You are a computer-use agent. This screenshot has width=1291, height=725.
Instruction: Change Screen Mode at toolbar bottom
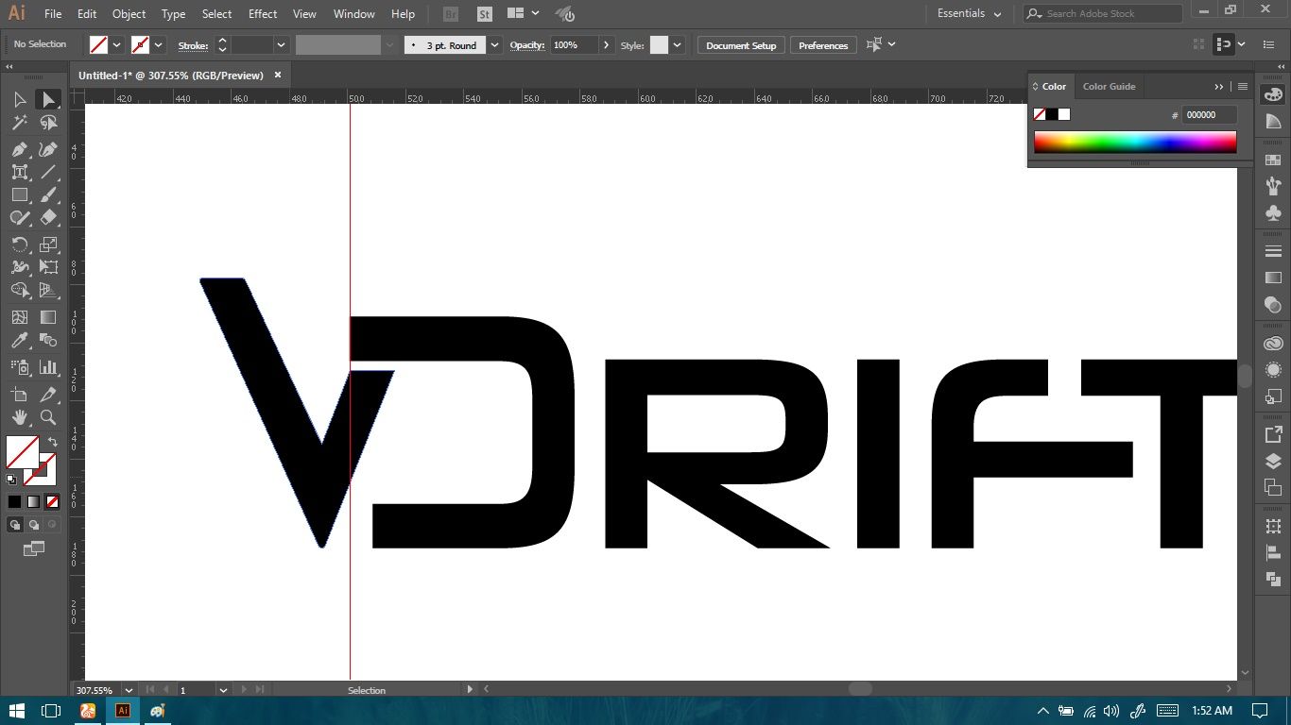tap(34, 548)
